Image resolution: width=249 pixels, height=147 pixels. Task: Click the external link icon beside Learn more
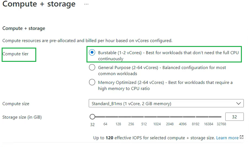pos(242,138)
